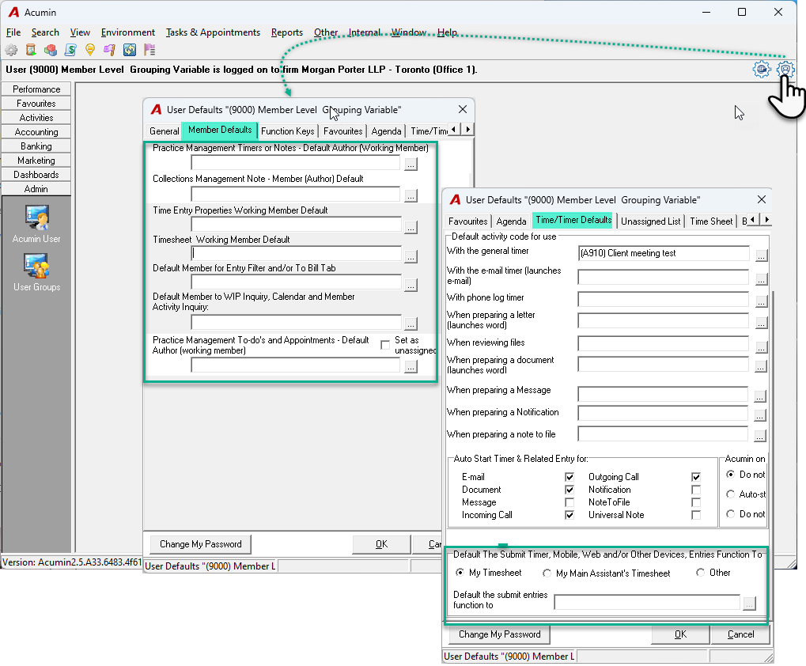Click the blue refresh arrows icon
This screenshot has height=666, width=806.
[x=130, y=50]
